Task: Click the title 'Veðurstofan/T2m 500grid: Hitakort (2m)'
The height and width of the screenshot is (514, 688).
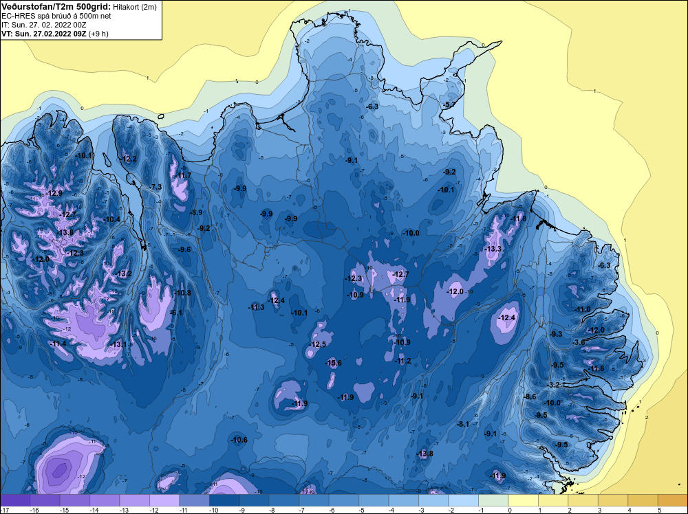Action: pyautogui.click(x=78, y=7)
